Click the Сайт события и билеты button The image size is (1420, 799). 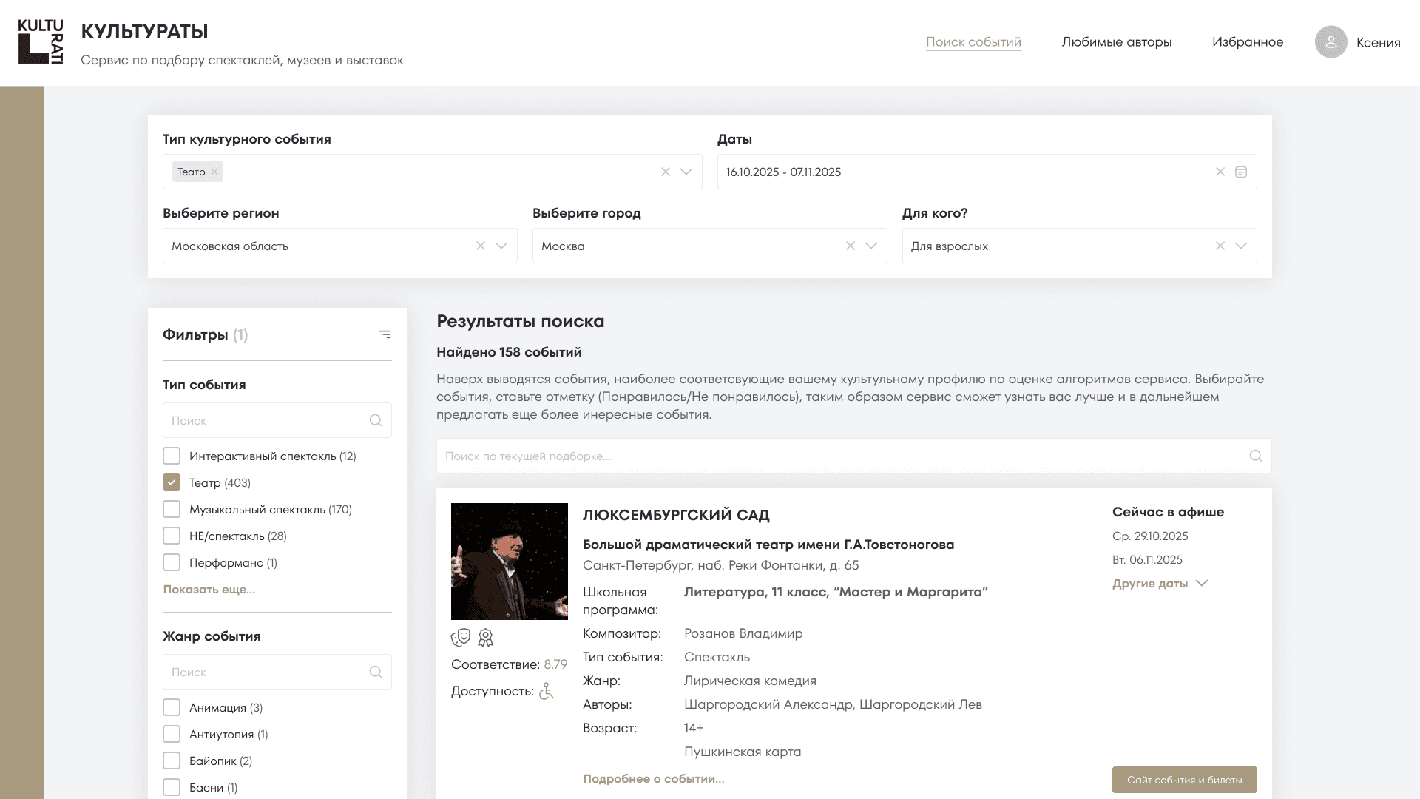click(1184, 780)
